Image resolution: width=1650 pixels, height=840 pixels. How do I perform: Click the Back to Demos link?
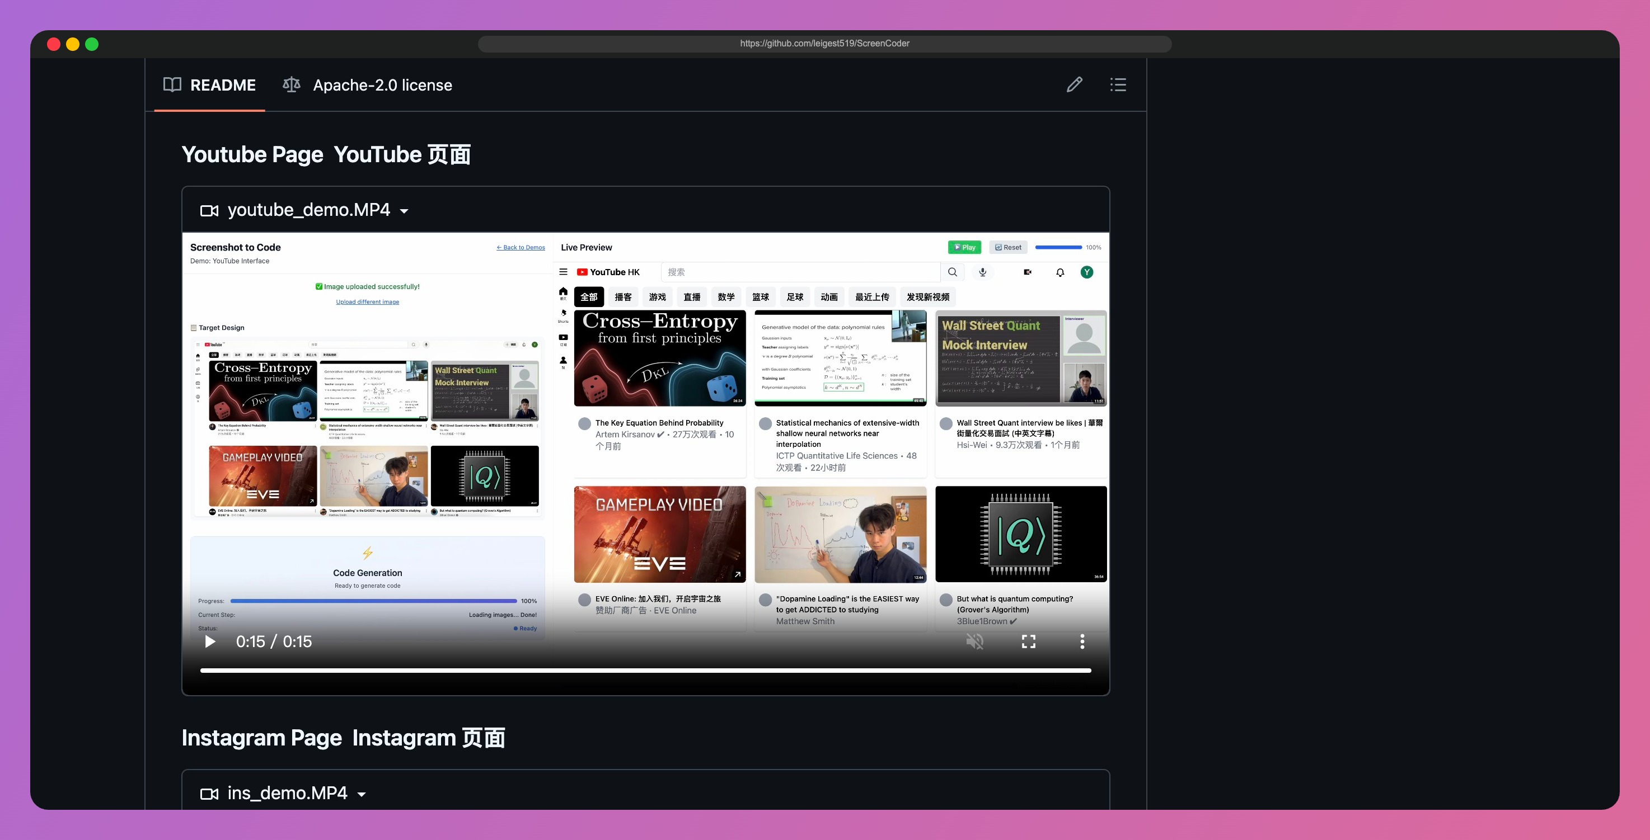[521, 247]
